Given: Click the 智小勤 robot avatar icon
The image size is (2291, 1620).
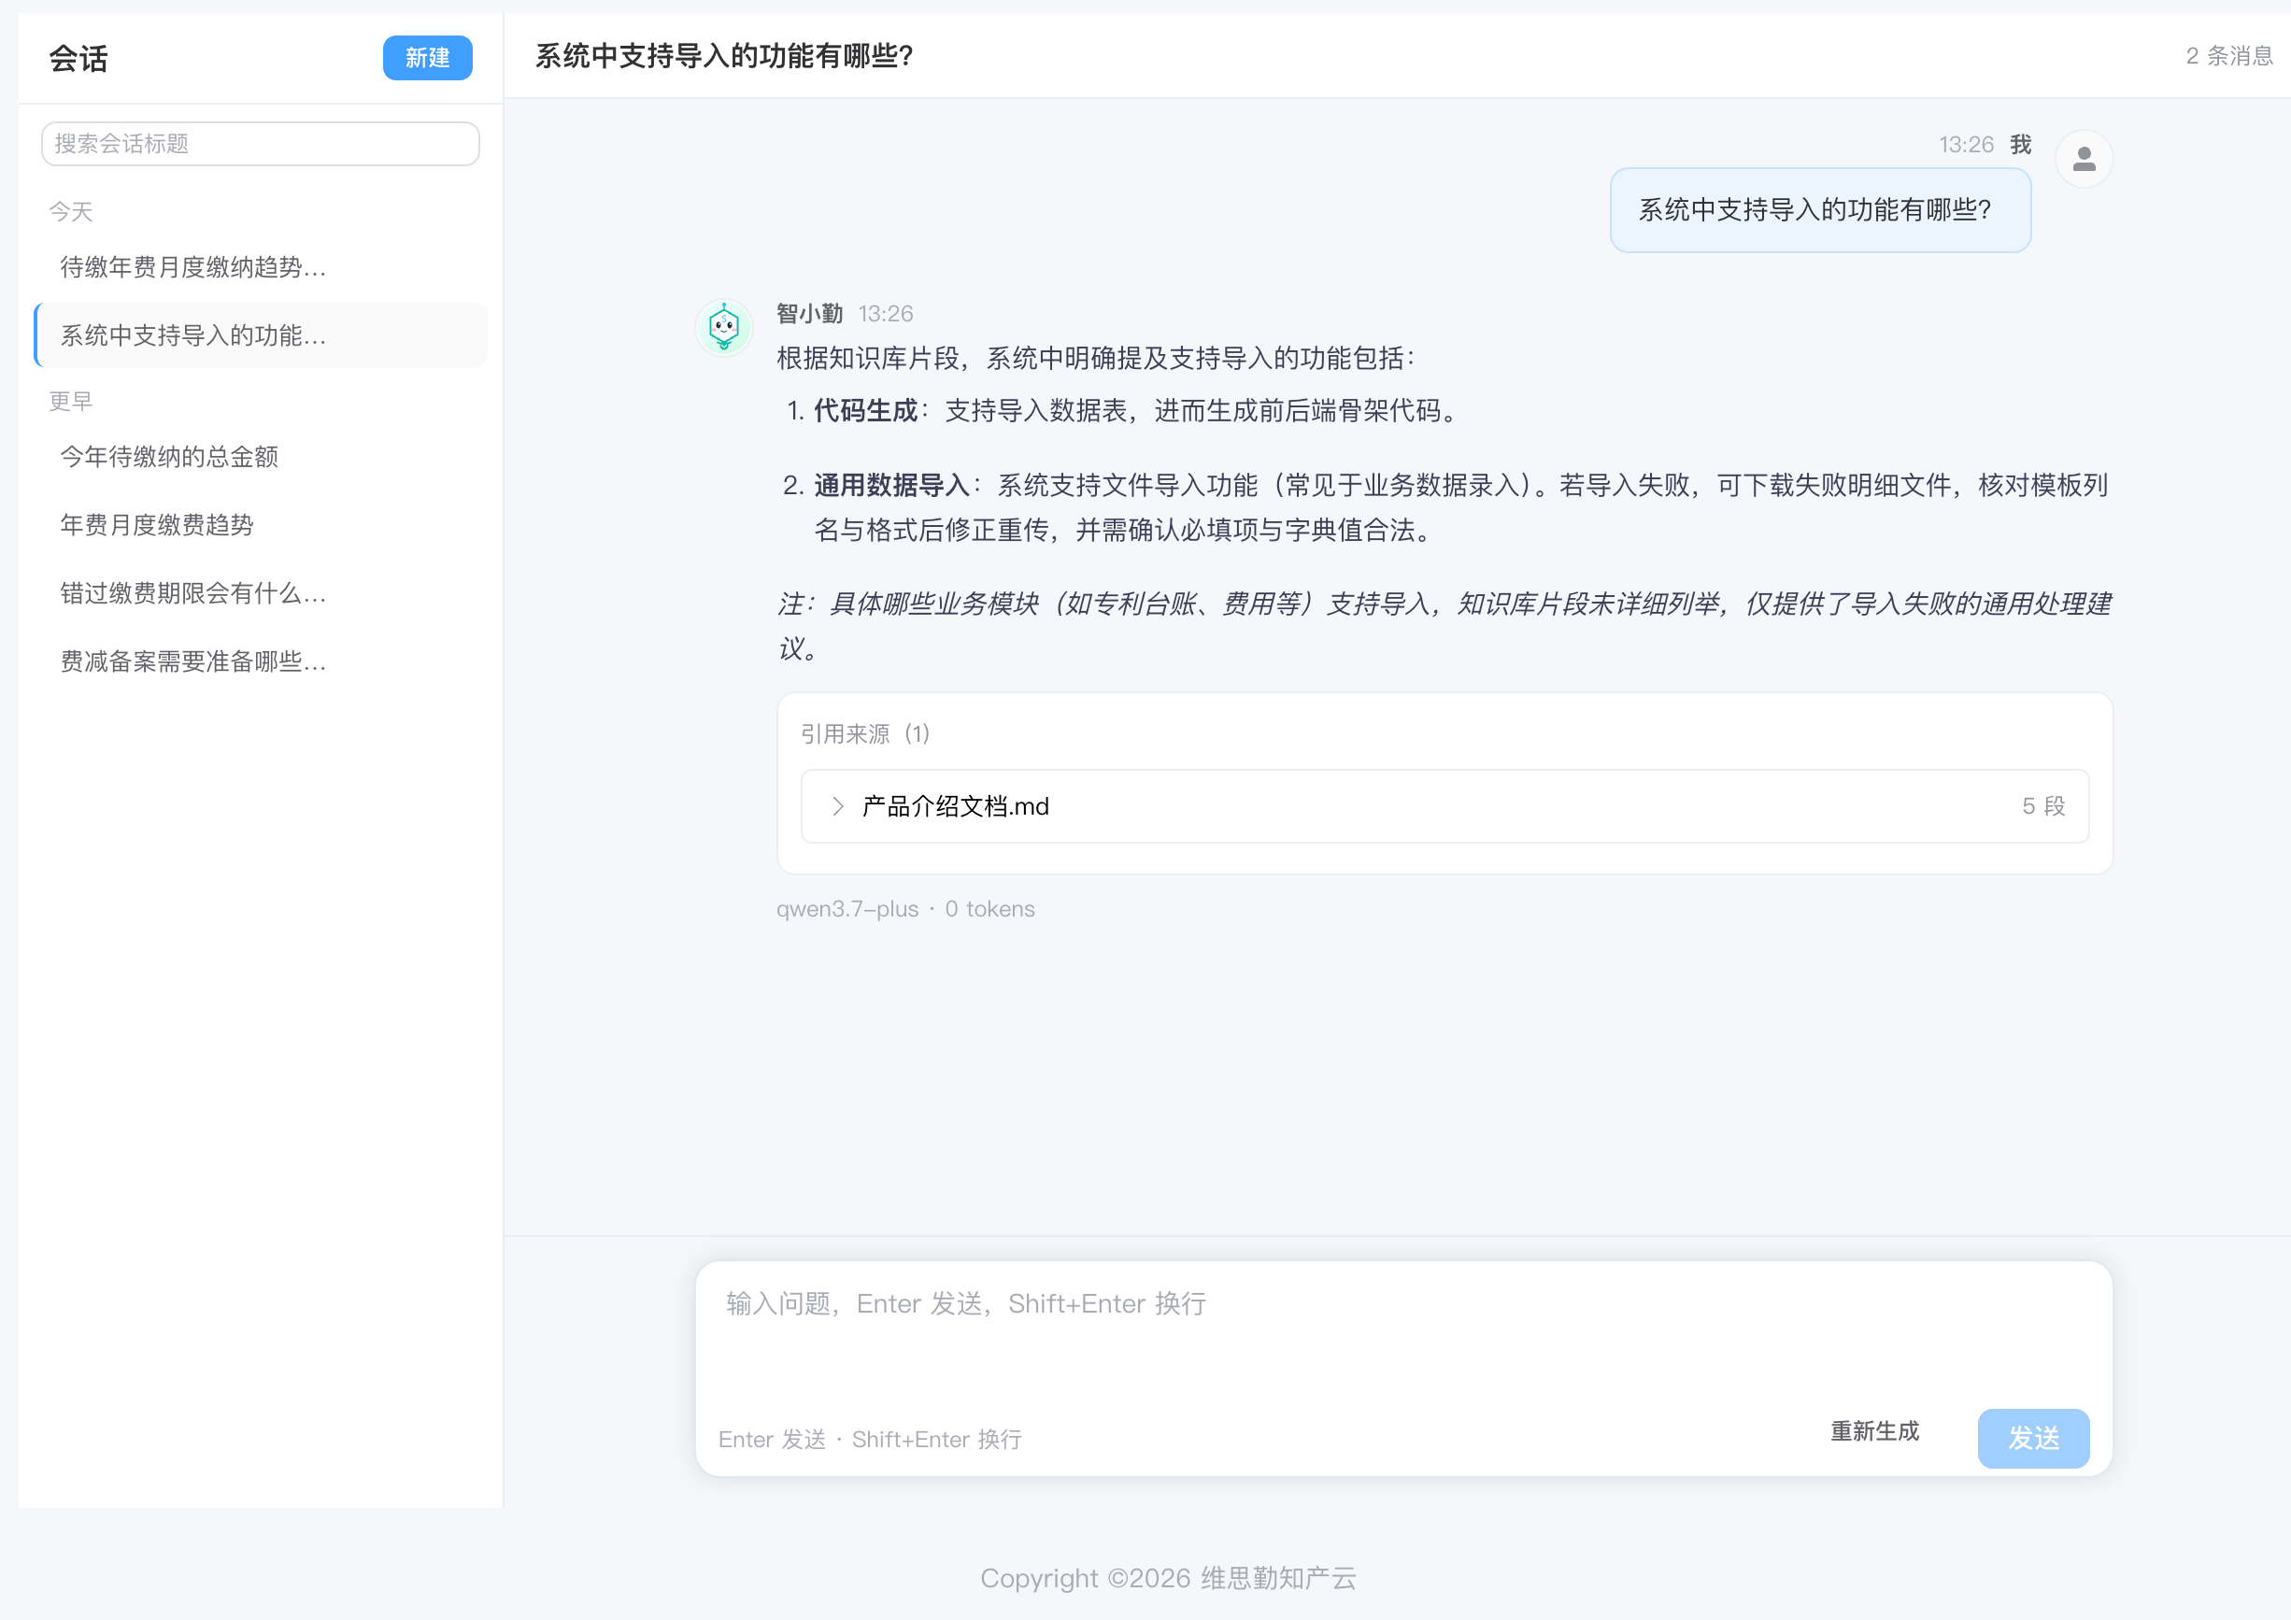Looking at the screenshot, I should 723,327.
